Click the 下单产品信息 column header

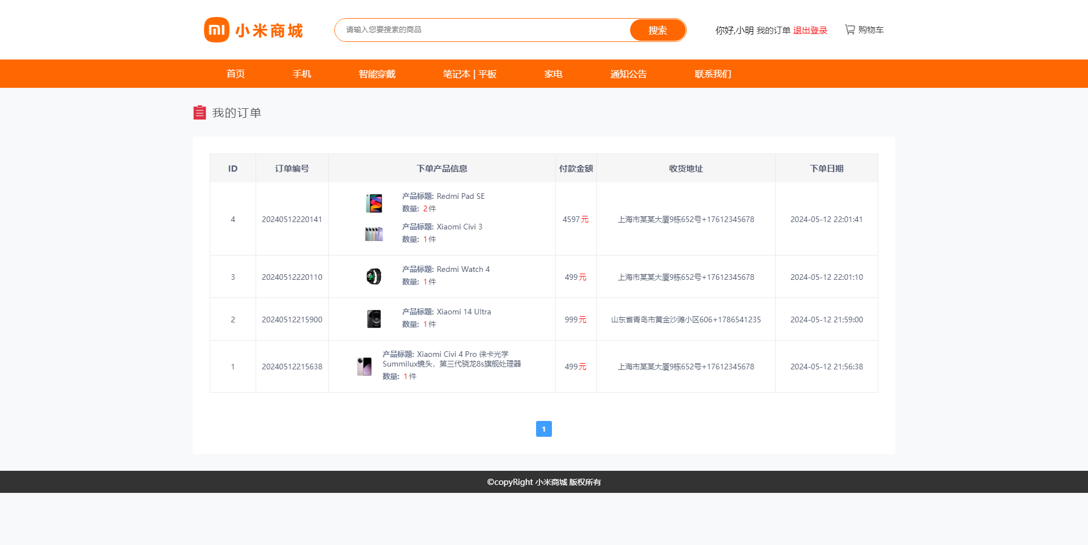point(442,168)
